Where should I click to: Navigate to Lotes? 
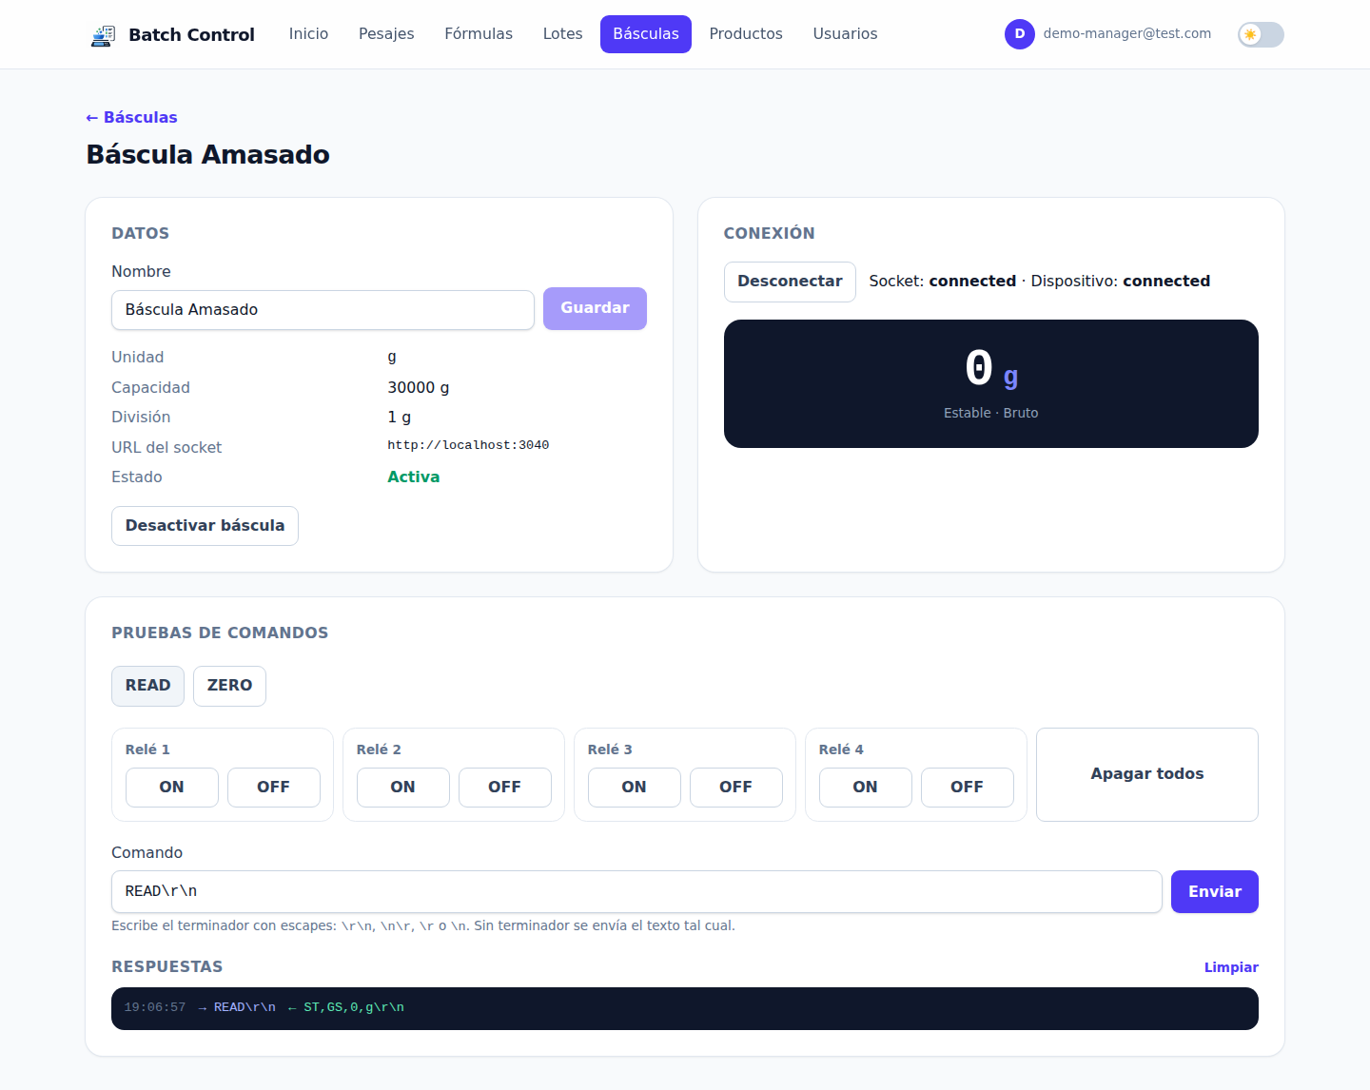coord(562,34)
